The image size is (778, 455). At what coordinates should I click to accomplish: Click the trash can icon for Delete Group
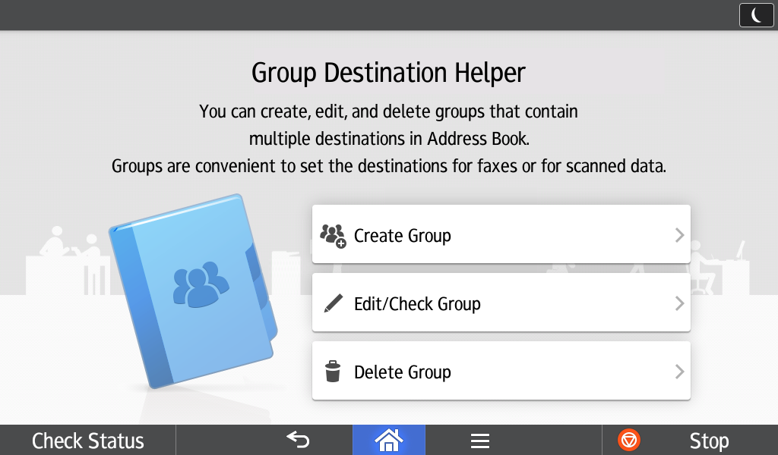333,371
